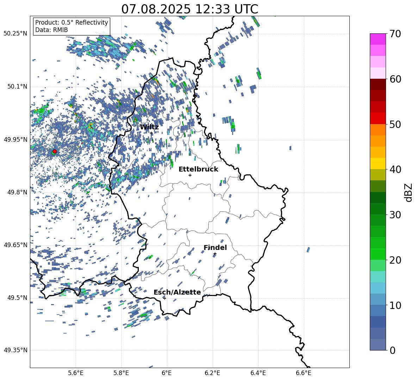The image size is (417, 380).
Task: Click the 50.25°N latitude label
Action: tap(15, 34)
